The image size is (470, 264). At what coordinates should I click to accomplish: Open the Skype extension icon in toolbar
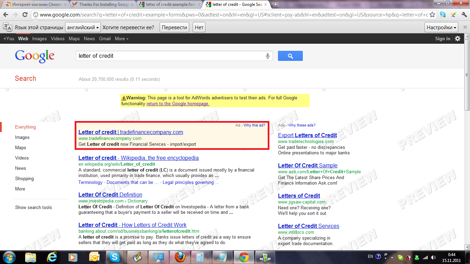(x=443, y=15)
